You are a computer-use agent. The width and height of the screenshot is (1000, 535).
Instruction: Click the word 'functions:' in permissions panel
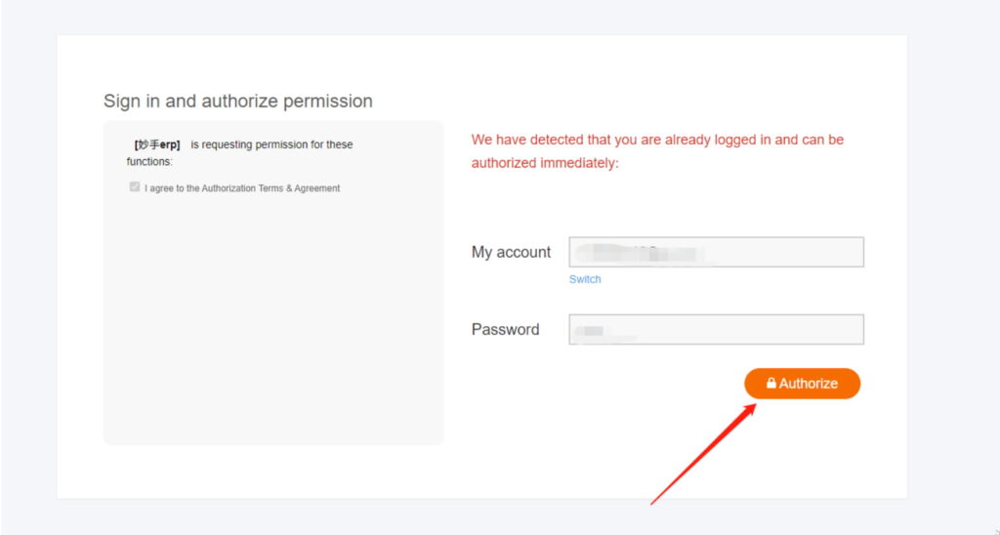[149, 161]
